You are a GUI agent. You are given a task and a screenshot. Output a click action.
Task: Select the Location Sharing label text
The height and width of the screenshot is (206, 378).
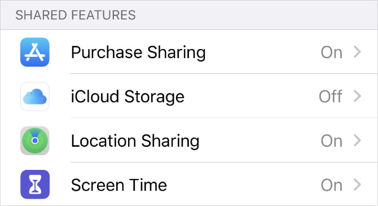(x=135, y=141)
